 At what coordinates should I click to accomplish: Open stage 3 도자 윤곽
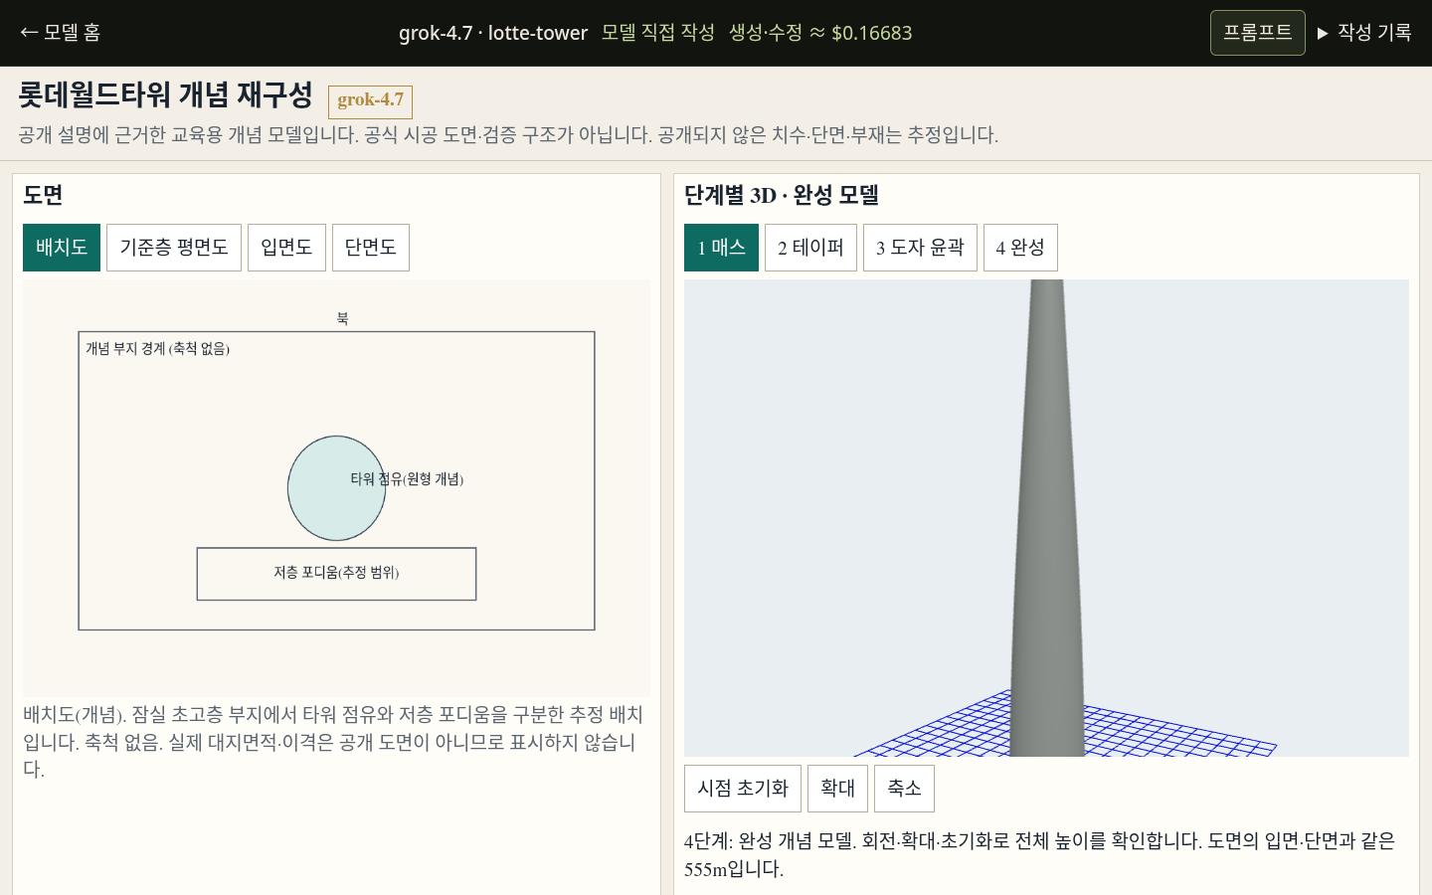920,248
